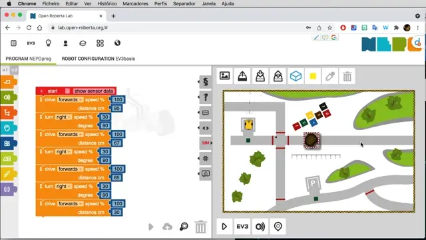
Task: Edit the distance cm value 67
Action: [x=116, y=143]
